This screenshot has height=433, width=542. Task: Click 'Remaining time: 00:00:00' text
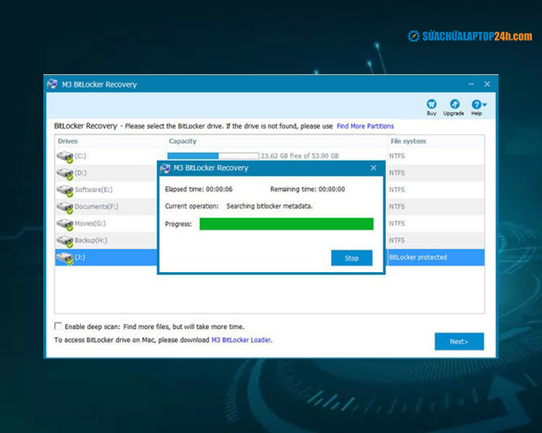pos(308,189)
